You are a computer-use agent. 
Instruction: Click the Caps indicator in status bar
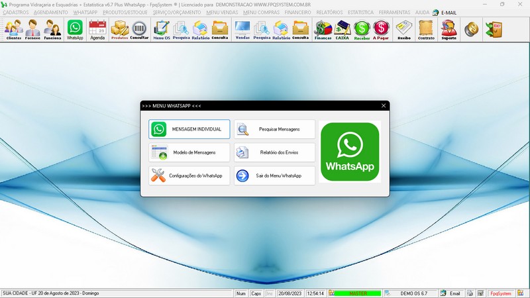tap(256, 293)
